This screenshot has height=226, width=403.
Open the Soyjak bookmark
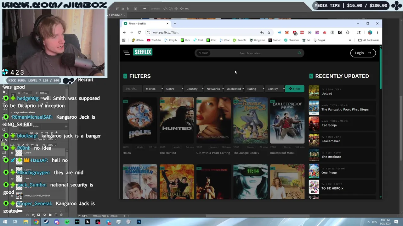[319, 40]
